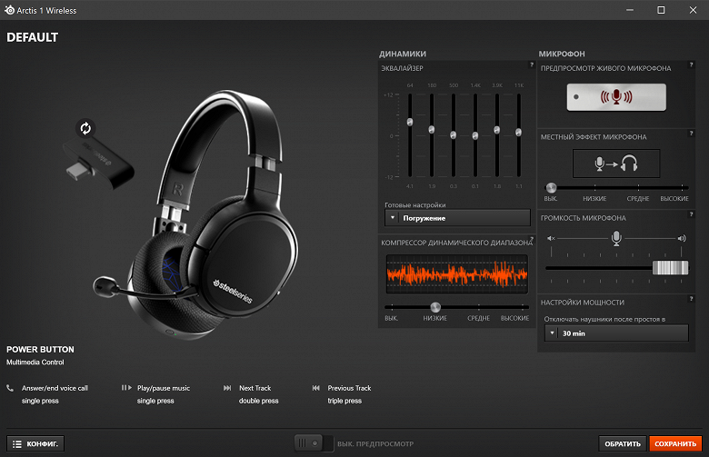Viewport: 709px width, 457px height.
Task: Click the Next Track icon
Action: point(227,388)
